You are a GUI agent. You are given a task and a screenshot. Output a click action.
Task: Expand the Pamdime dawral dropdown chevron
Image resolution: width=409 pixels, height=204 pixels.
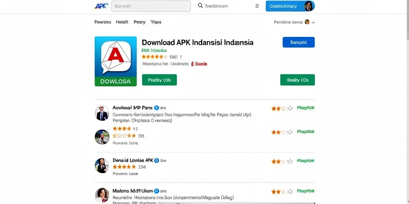pos(313,22)
